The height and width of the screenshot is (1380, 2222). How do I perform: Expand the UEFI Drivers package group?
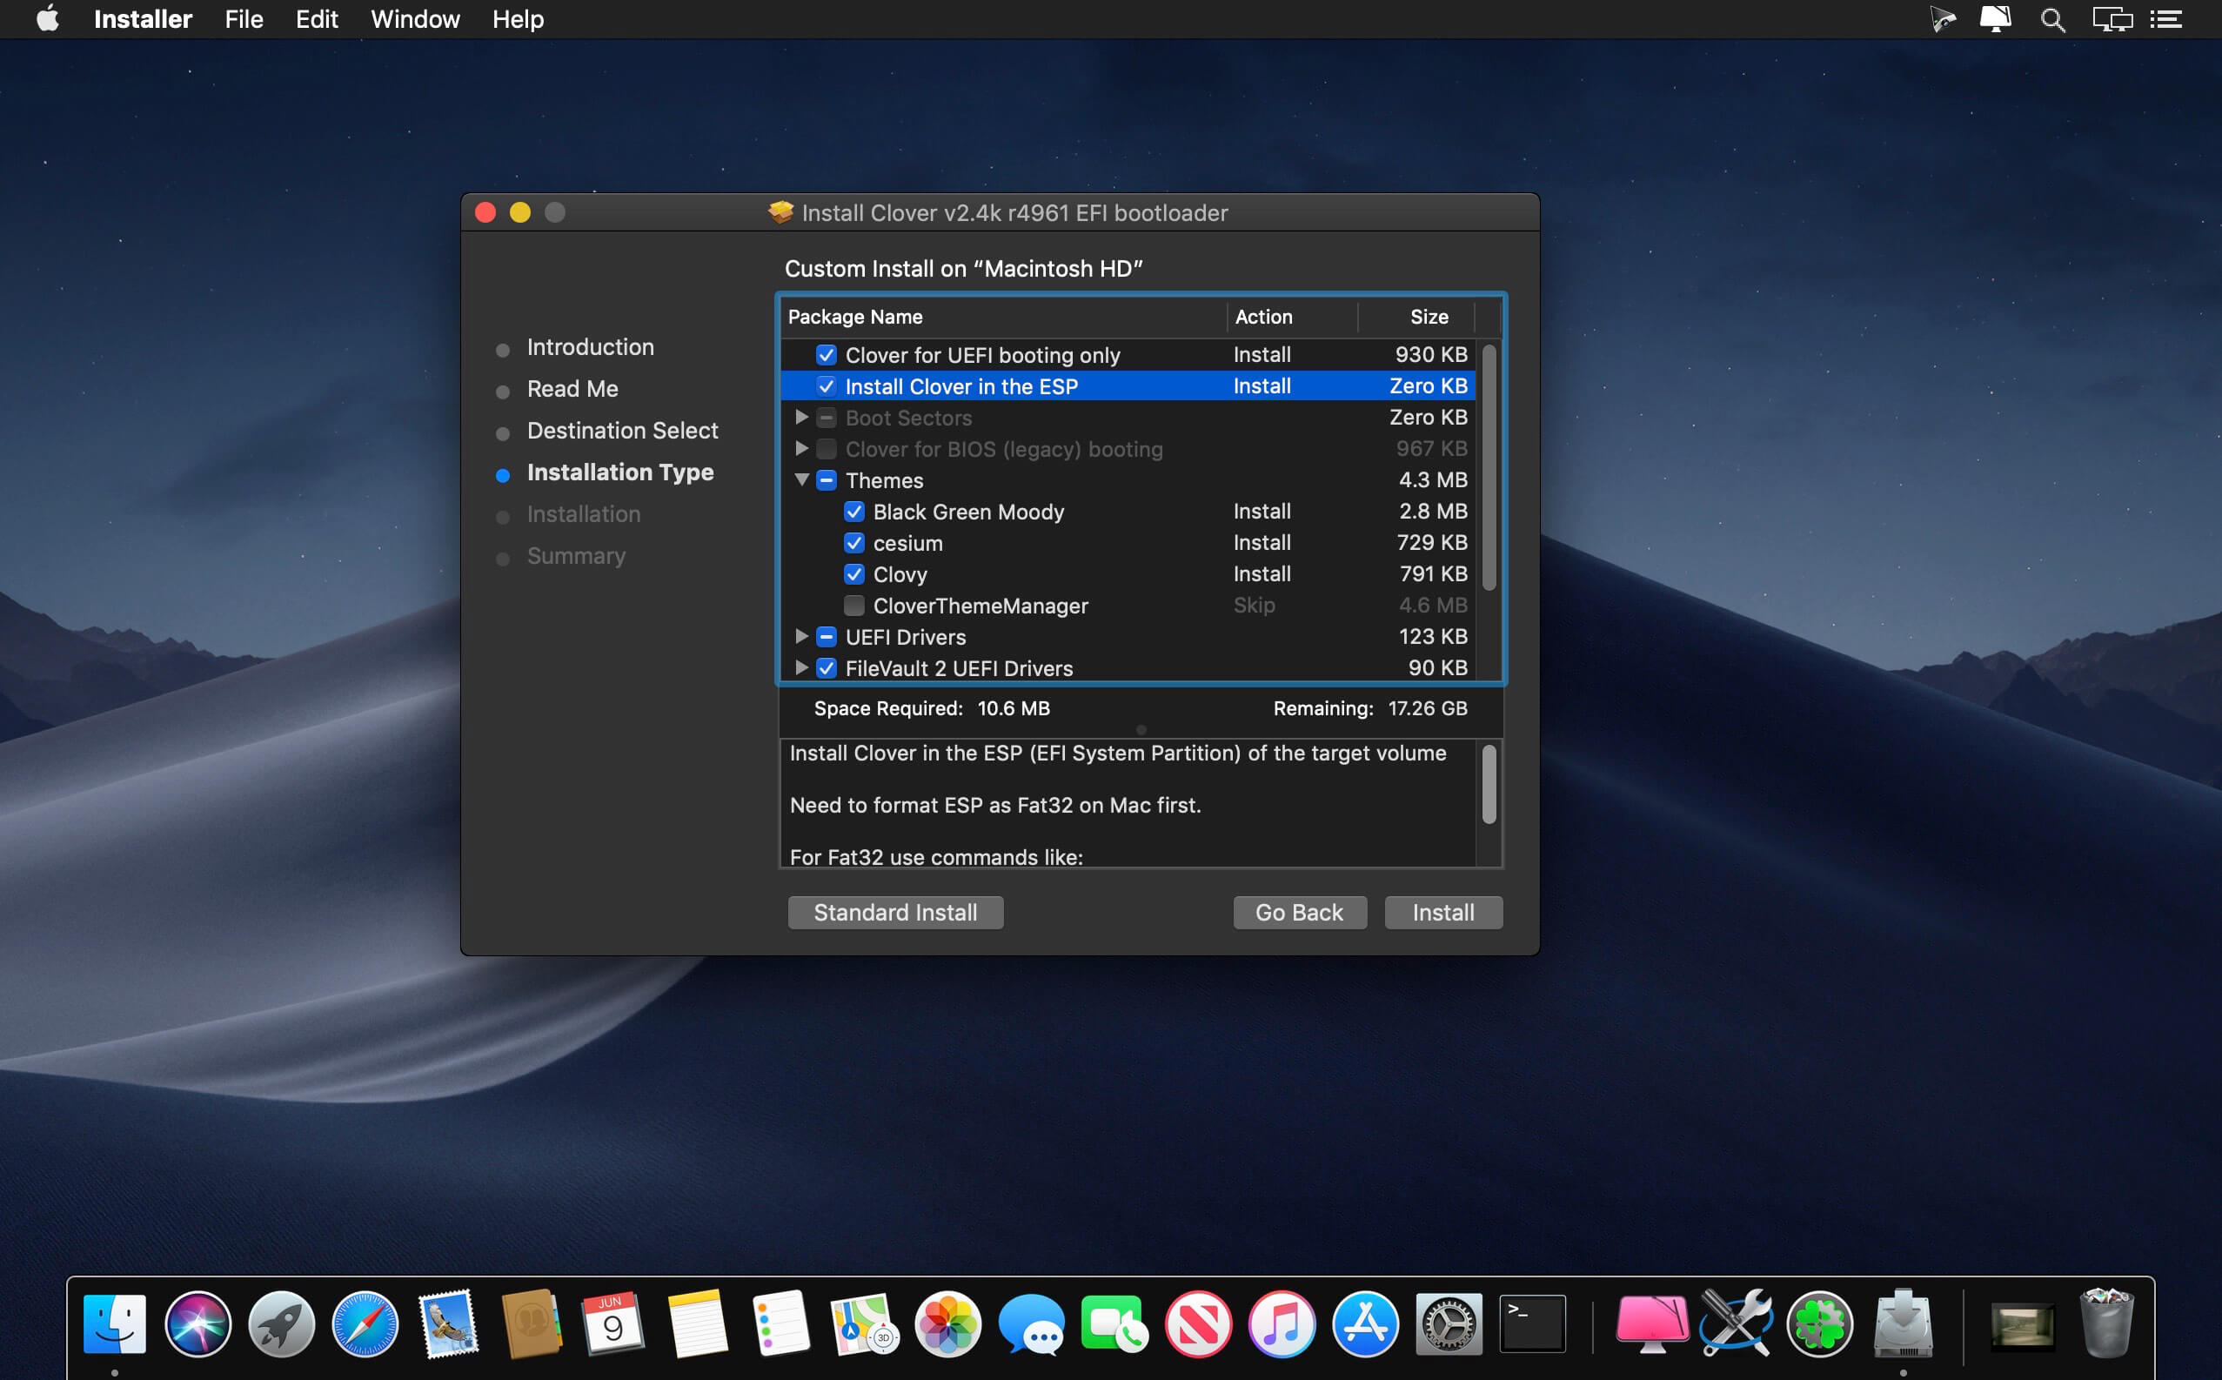click(x=800, y=636)
